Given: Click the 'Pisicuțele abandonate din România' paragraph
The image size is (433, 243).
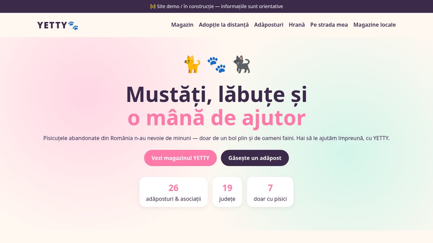Looking at the screenshot, I should (216, 138).
